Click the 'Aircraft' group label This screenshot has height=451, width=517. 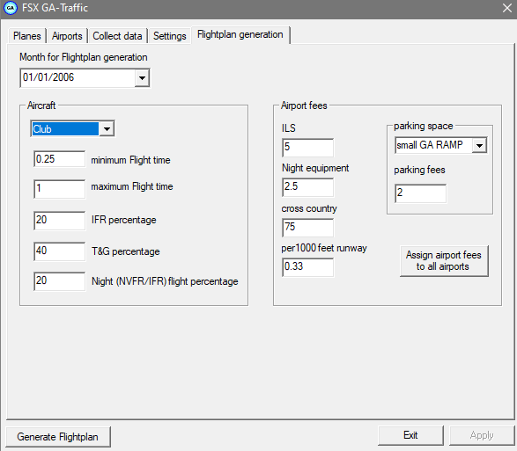point(41,105)
